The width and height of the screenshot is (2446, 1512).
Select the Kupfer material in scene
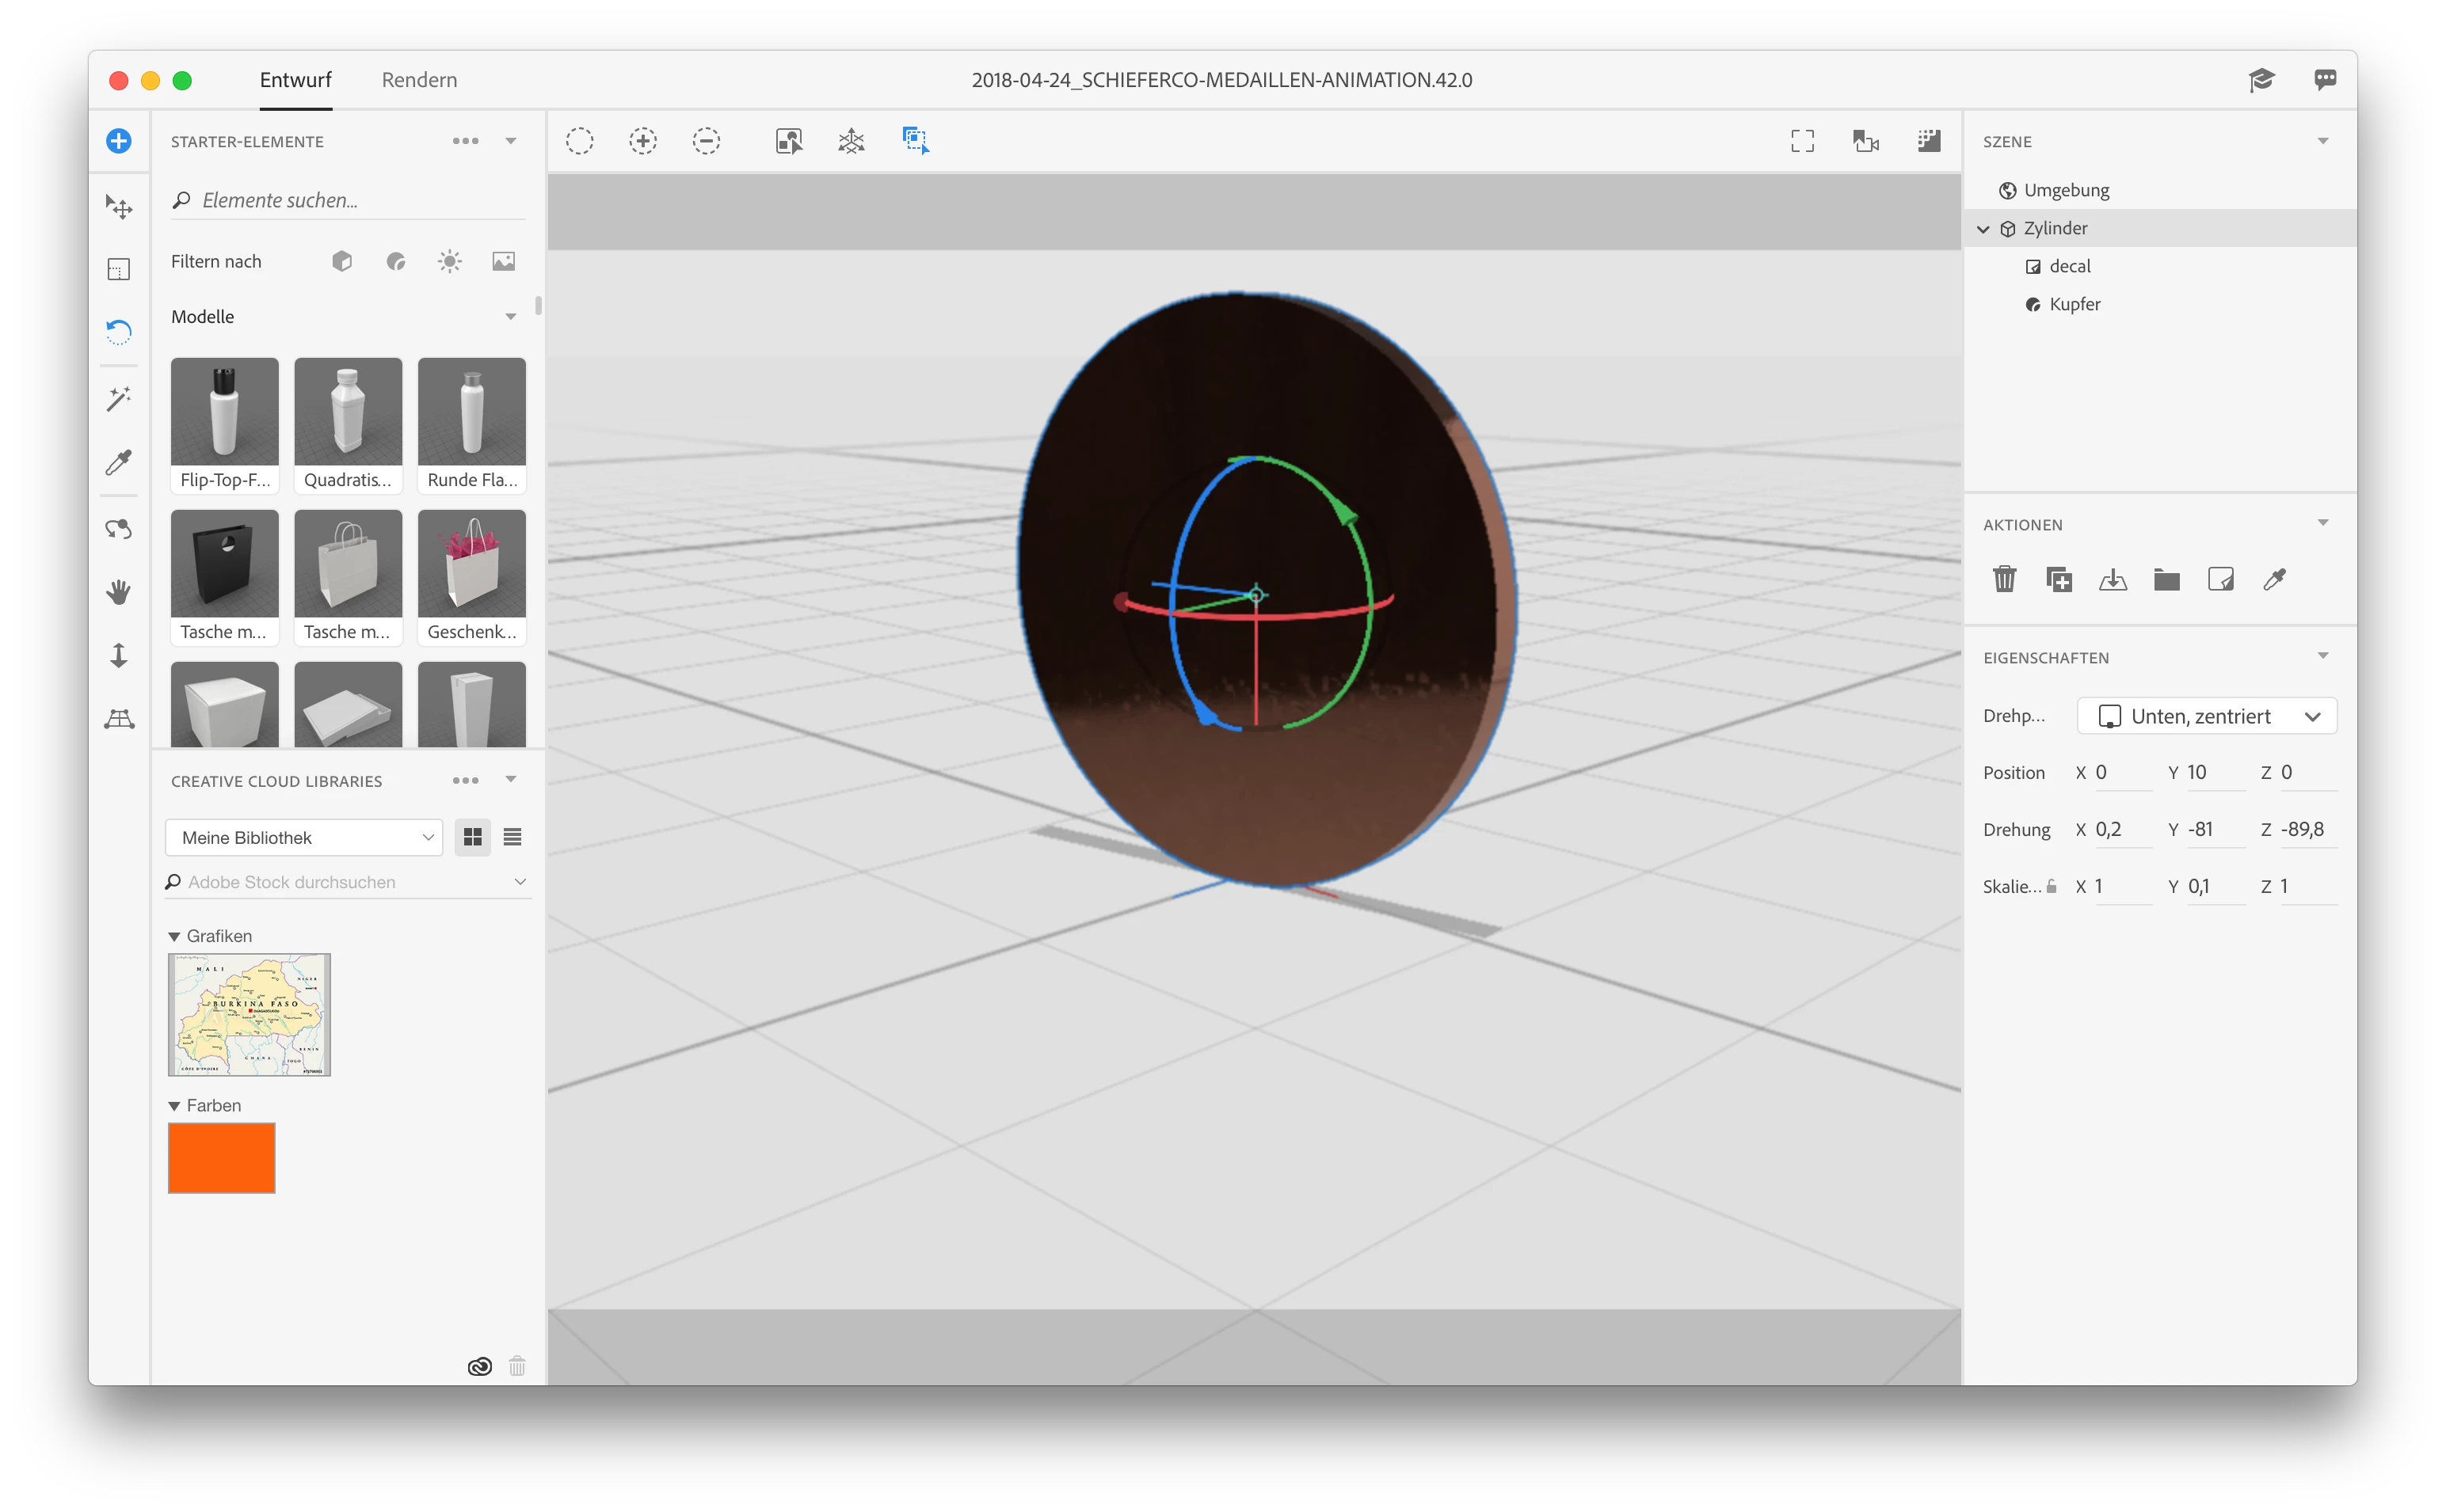click(2074, 304)
